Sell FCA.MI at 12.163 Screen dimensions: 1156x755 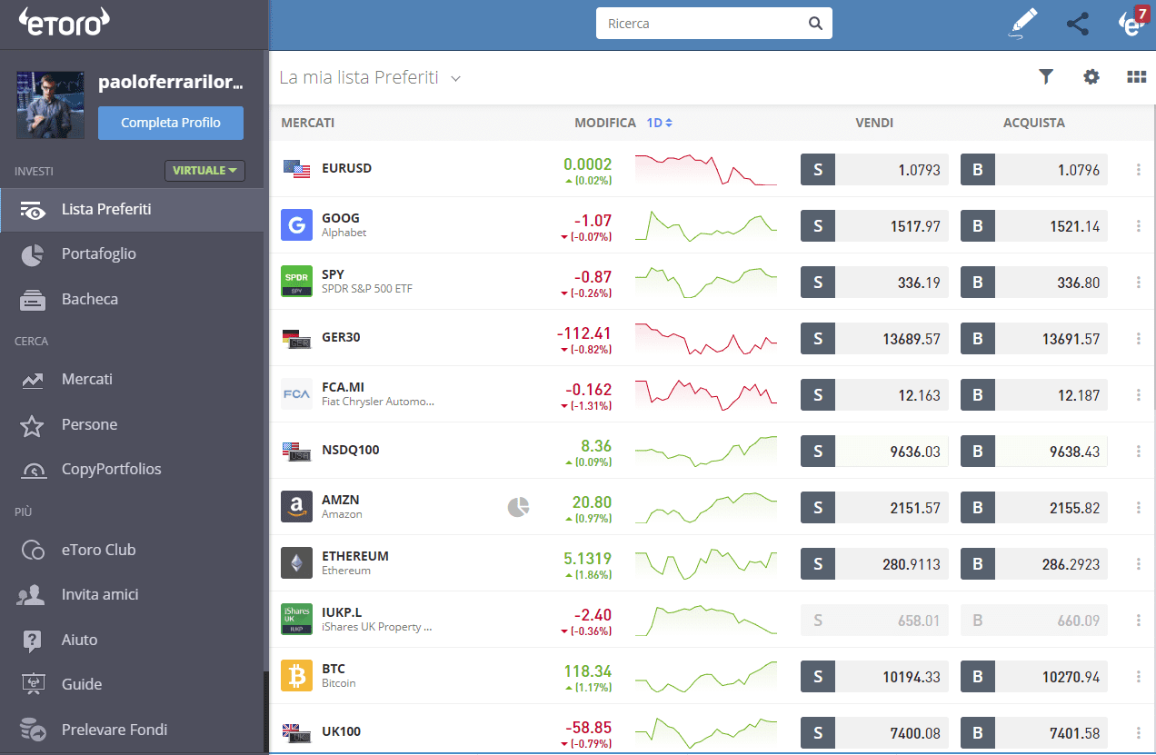pyautogui.click(x=874, y=394)
